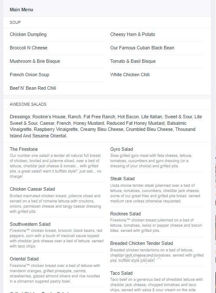Select the Rocknes Salad title
The width and height of the screenshot is (216, 293).
pos(125,214)
